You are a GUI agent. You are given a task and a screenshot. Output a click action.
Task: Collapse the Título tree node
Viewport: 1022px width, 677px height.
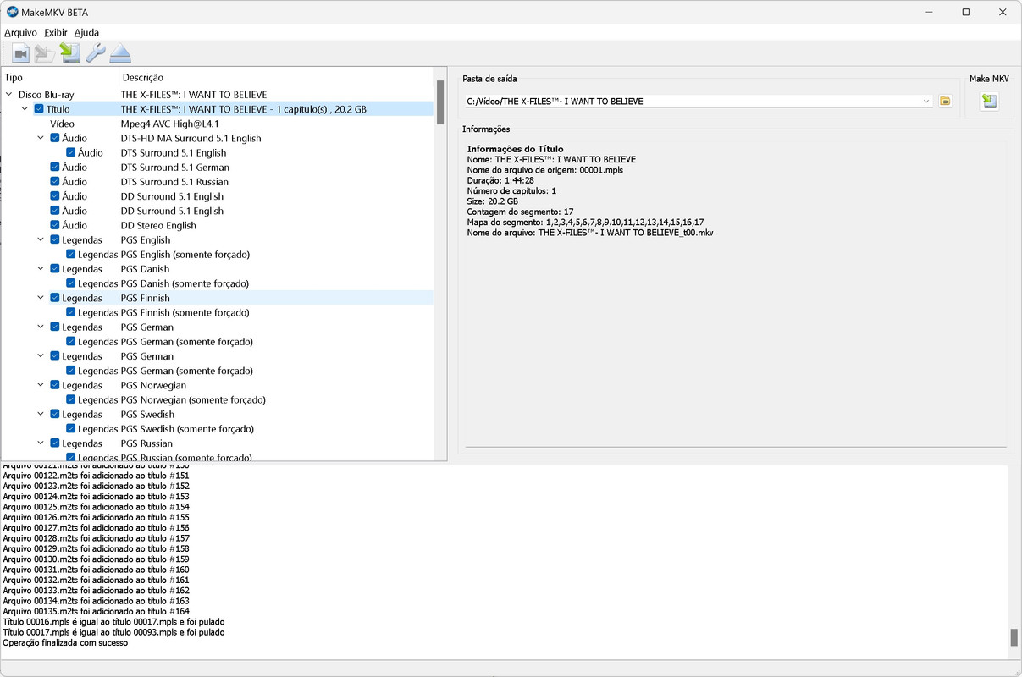(x=25, y=109)
